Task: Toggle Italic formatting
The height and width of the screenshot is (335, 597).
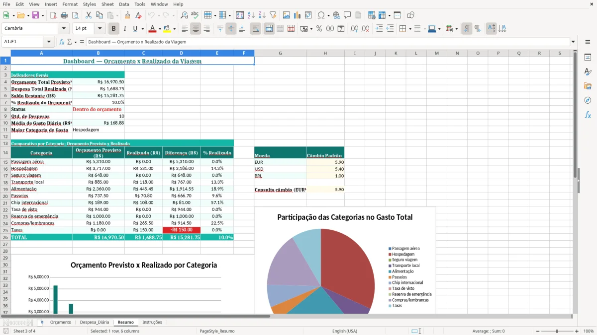Action: (x=124, y=29)
